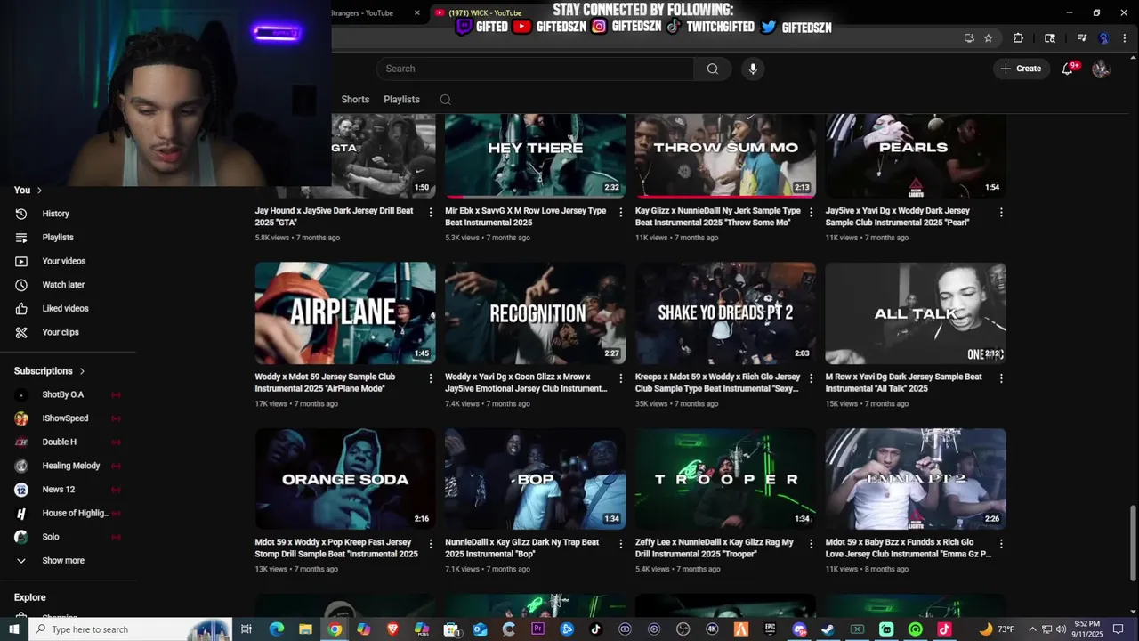
Task: Open Healing Melody subscription channel
Action: [x=71, y=466]
